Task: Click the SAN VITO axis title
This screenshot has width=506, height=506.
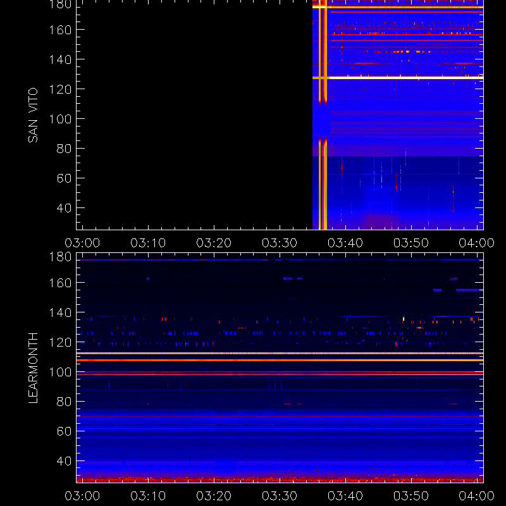Action: point(33,115)
